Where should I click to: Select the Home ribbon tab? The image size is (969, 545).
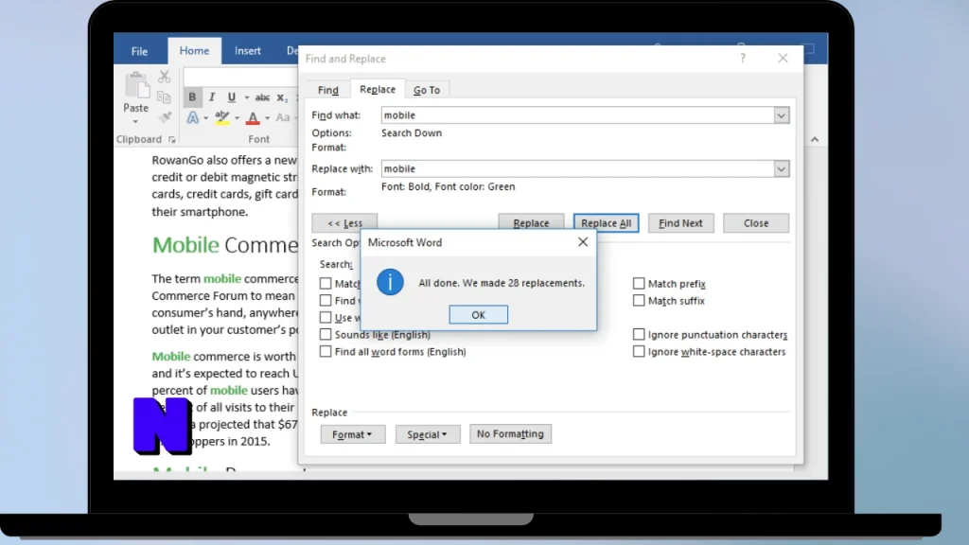(x=194, y=51)
